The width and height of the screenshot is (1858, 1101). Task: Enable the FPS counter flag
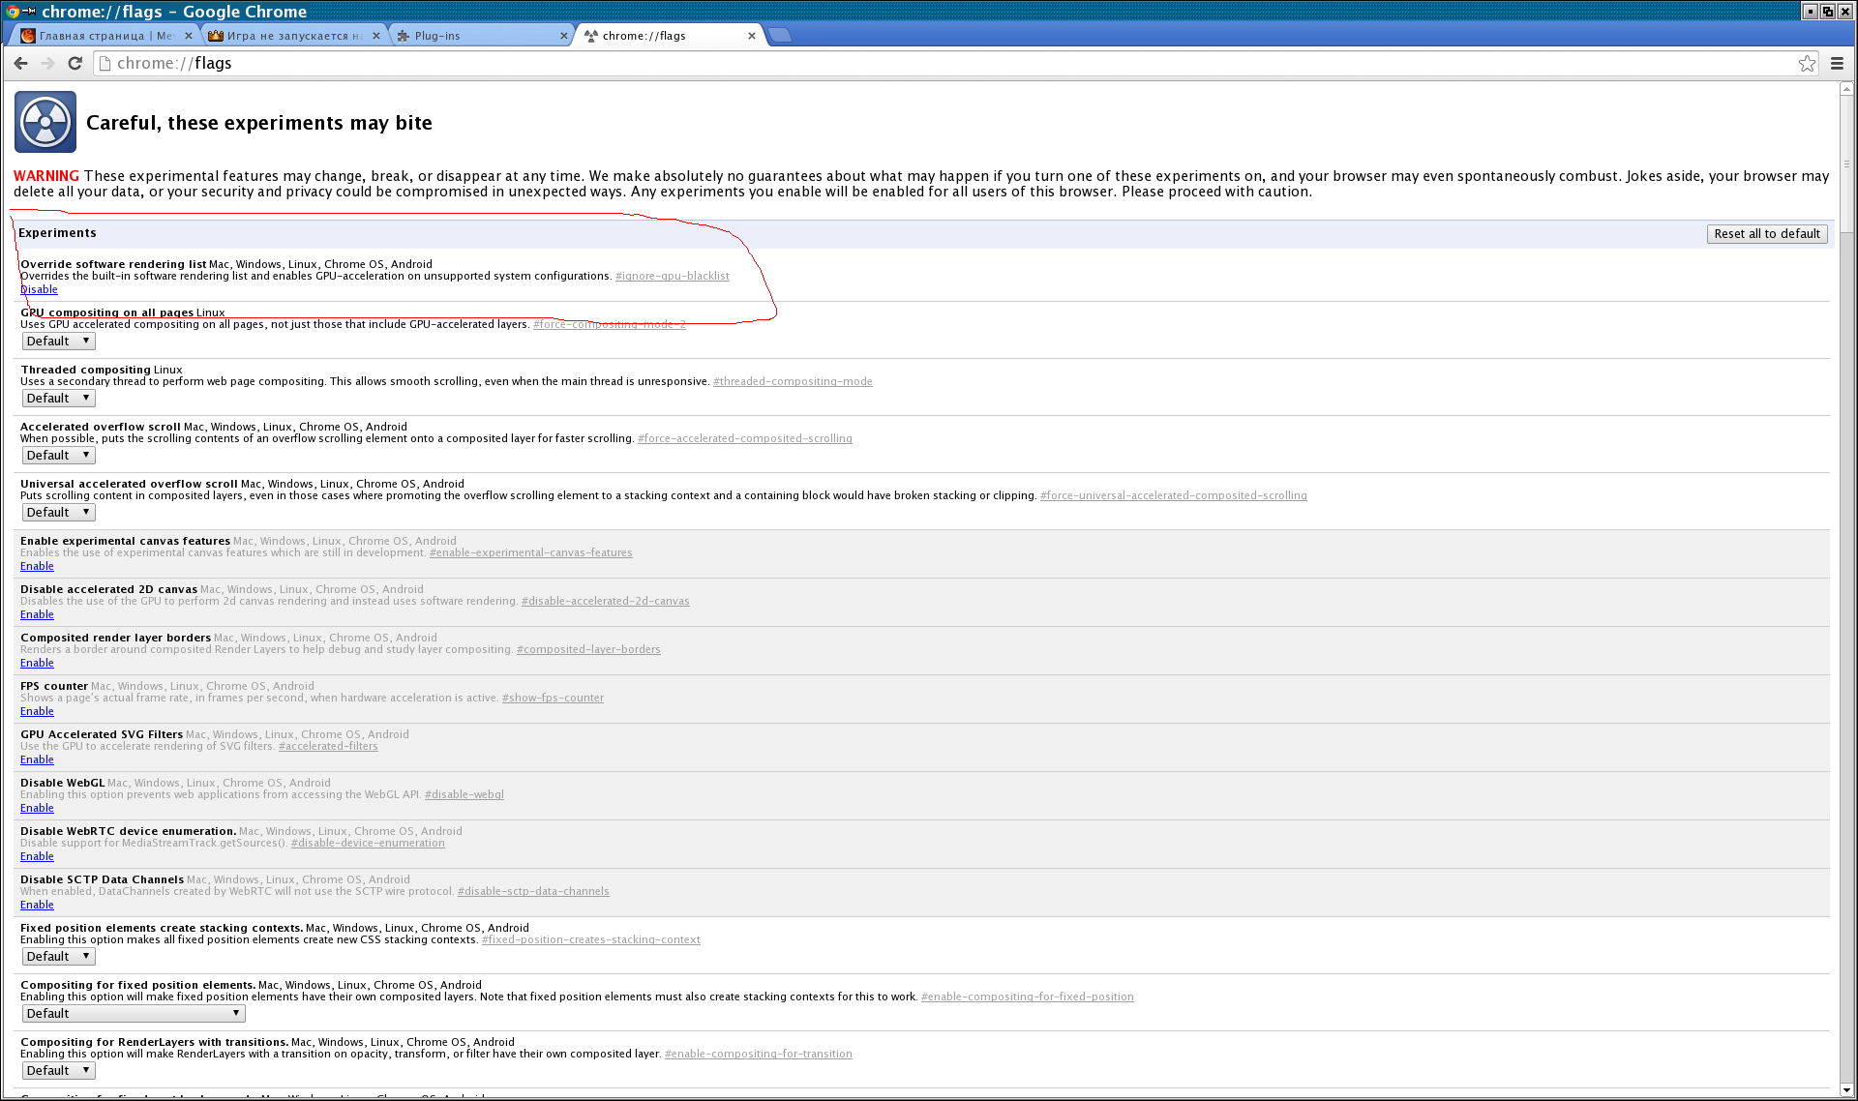pos(37,711)
